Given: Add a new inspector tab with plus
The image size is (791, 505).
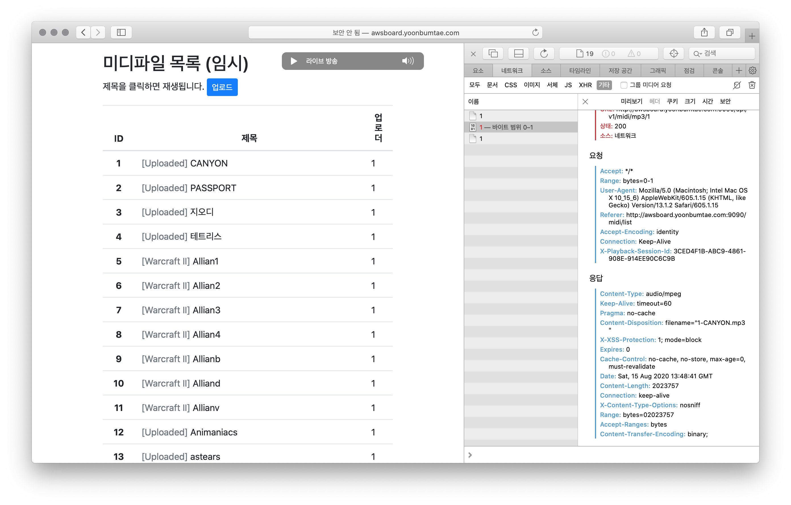Looking at the screenshot, I should tap(739, 71).
